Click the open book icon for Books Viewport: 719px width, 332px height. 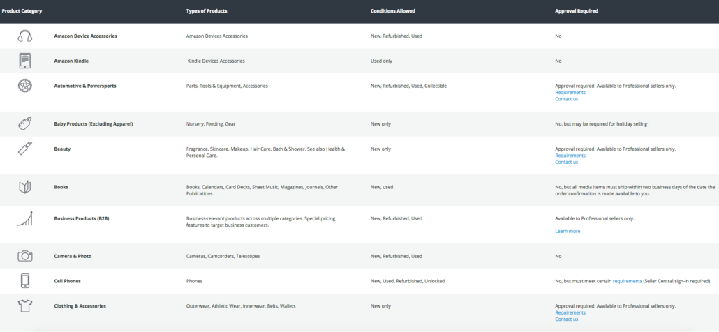pos(24,187)
